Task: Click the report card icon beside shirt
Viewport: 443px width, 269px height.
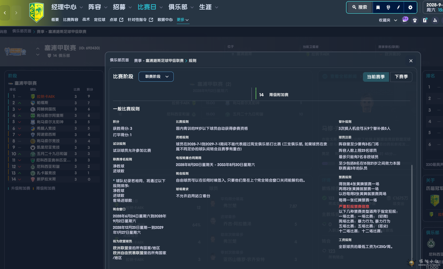Action: click(x=425, y=20)
